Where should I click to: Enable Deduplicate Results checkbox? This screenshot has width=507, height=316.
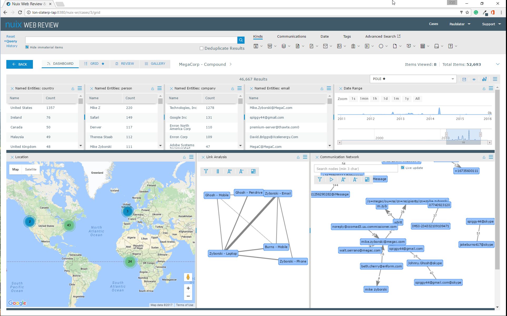[x=202, y=48]
